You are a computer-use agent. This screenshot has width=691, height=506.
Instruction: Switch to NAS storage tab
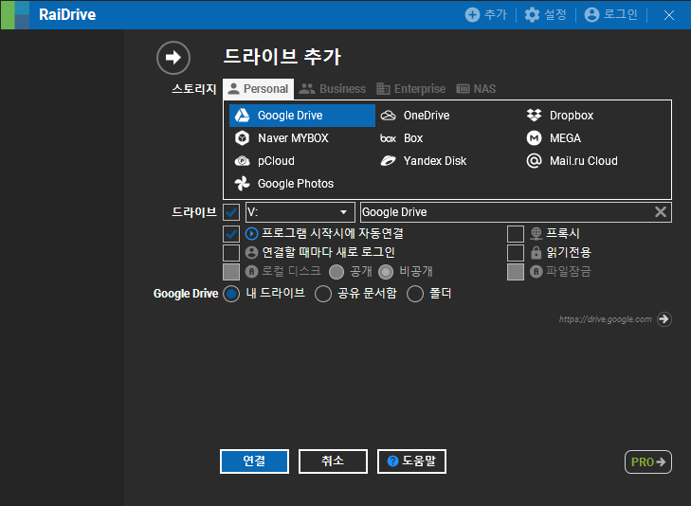[476, 89]
